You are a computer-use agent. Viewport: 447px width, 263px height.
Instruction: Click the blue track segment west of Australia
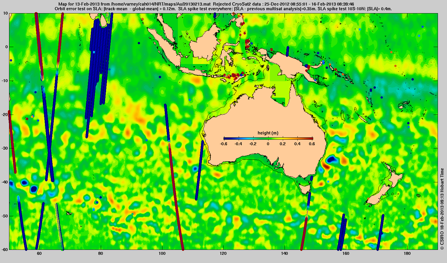[x=199, y=170]
